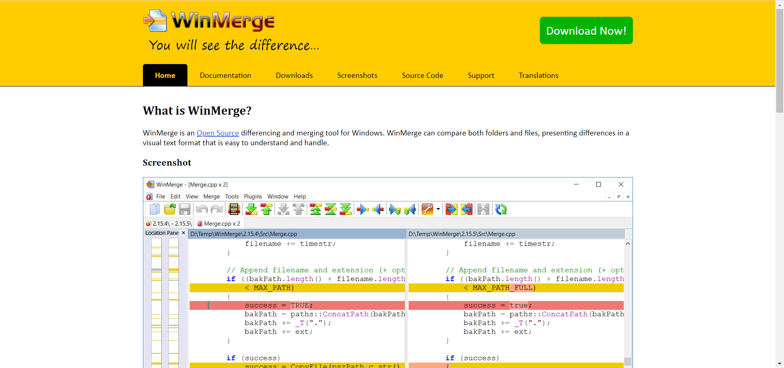
Task: Click the Undo arrow icon
Action: click(202, 209)
